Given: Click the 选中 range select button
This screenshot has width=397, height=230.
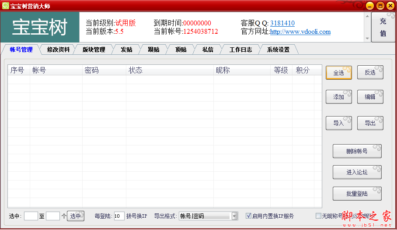Looking at the screenshot, I should (76, 216).
